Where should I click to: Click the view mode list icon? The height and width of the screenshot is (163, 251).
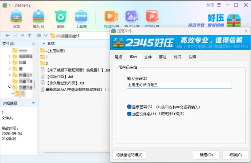pyautogui.click(x=39, y=36)
